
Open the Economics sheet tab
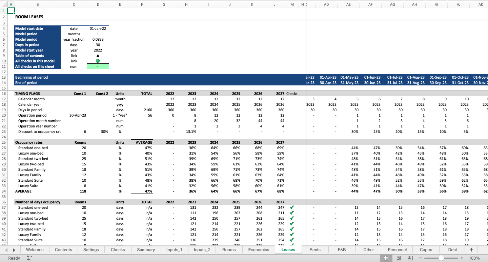258,249
